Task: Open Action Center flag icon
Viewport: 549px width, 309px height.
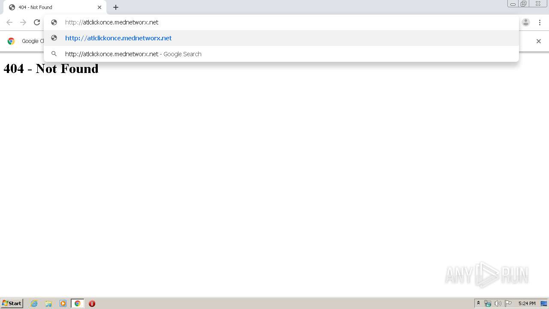Action: (508, 303)
